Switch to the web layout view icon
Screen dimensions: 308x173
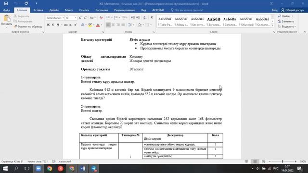coord(263,161)
